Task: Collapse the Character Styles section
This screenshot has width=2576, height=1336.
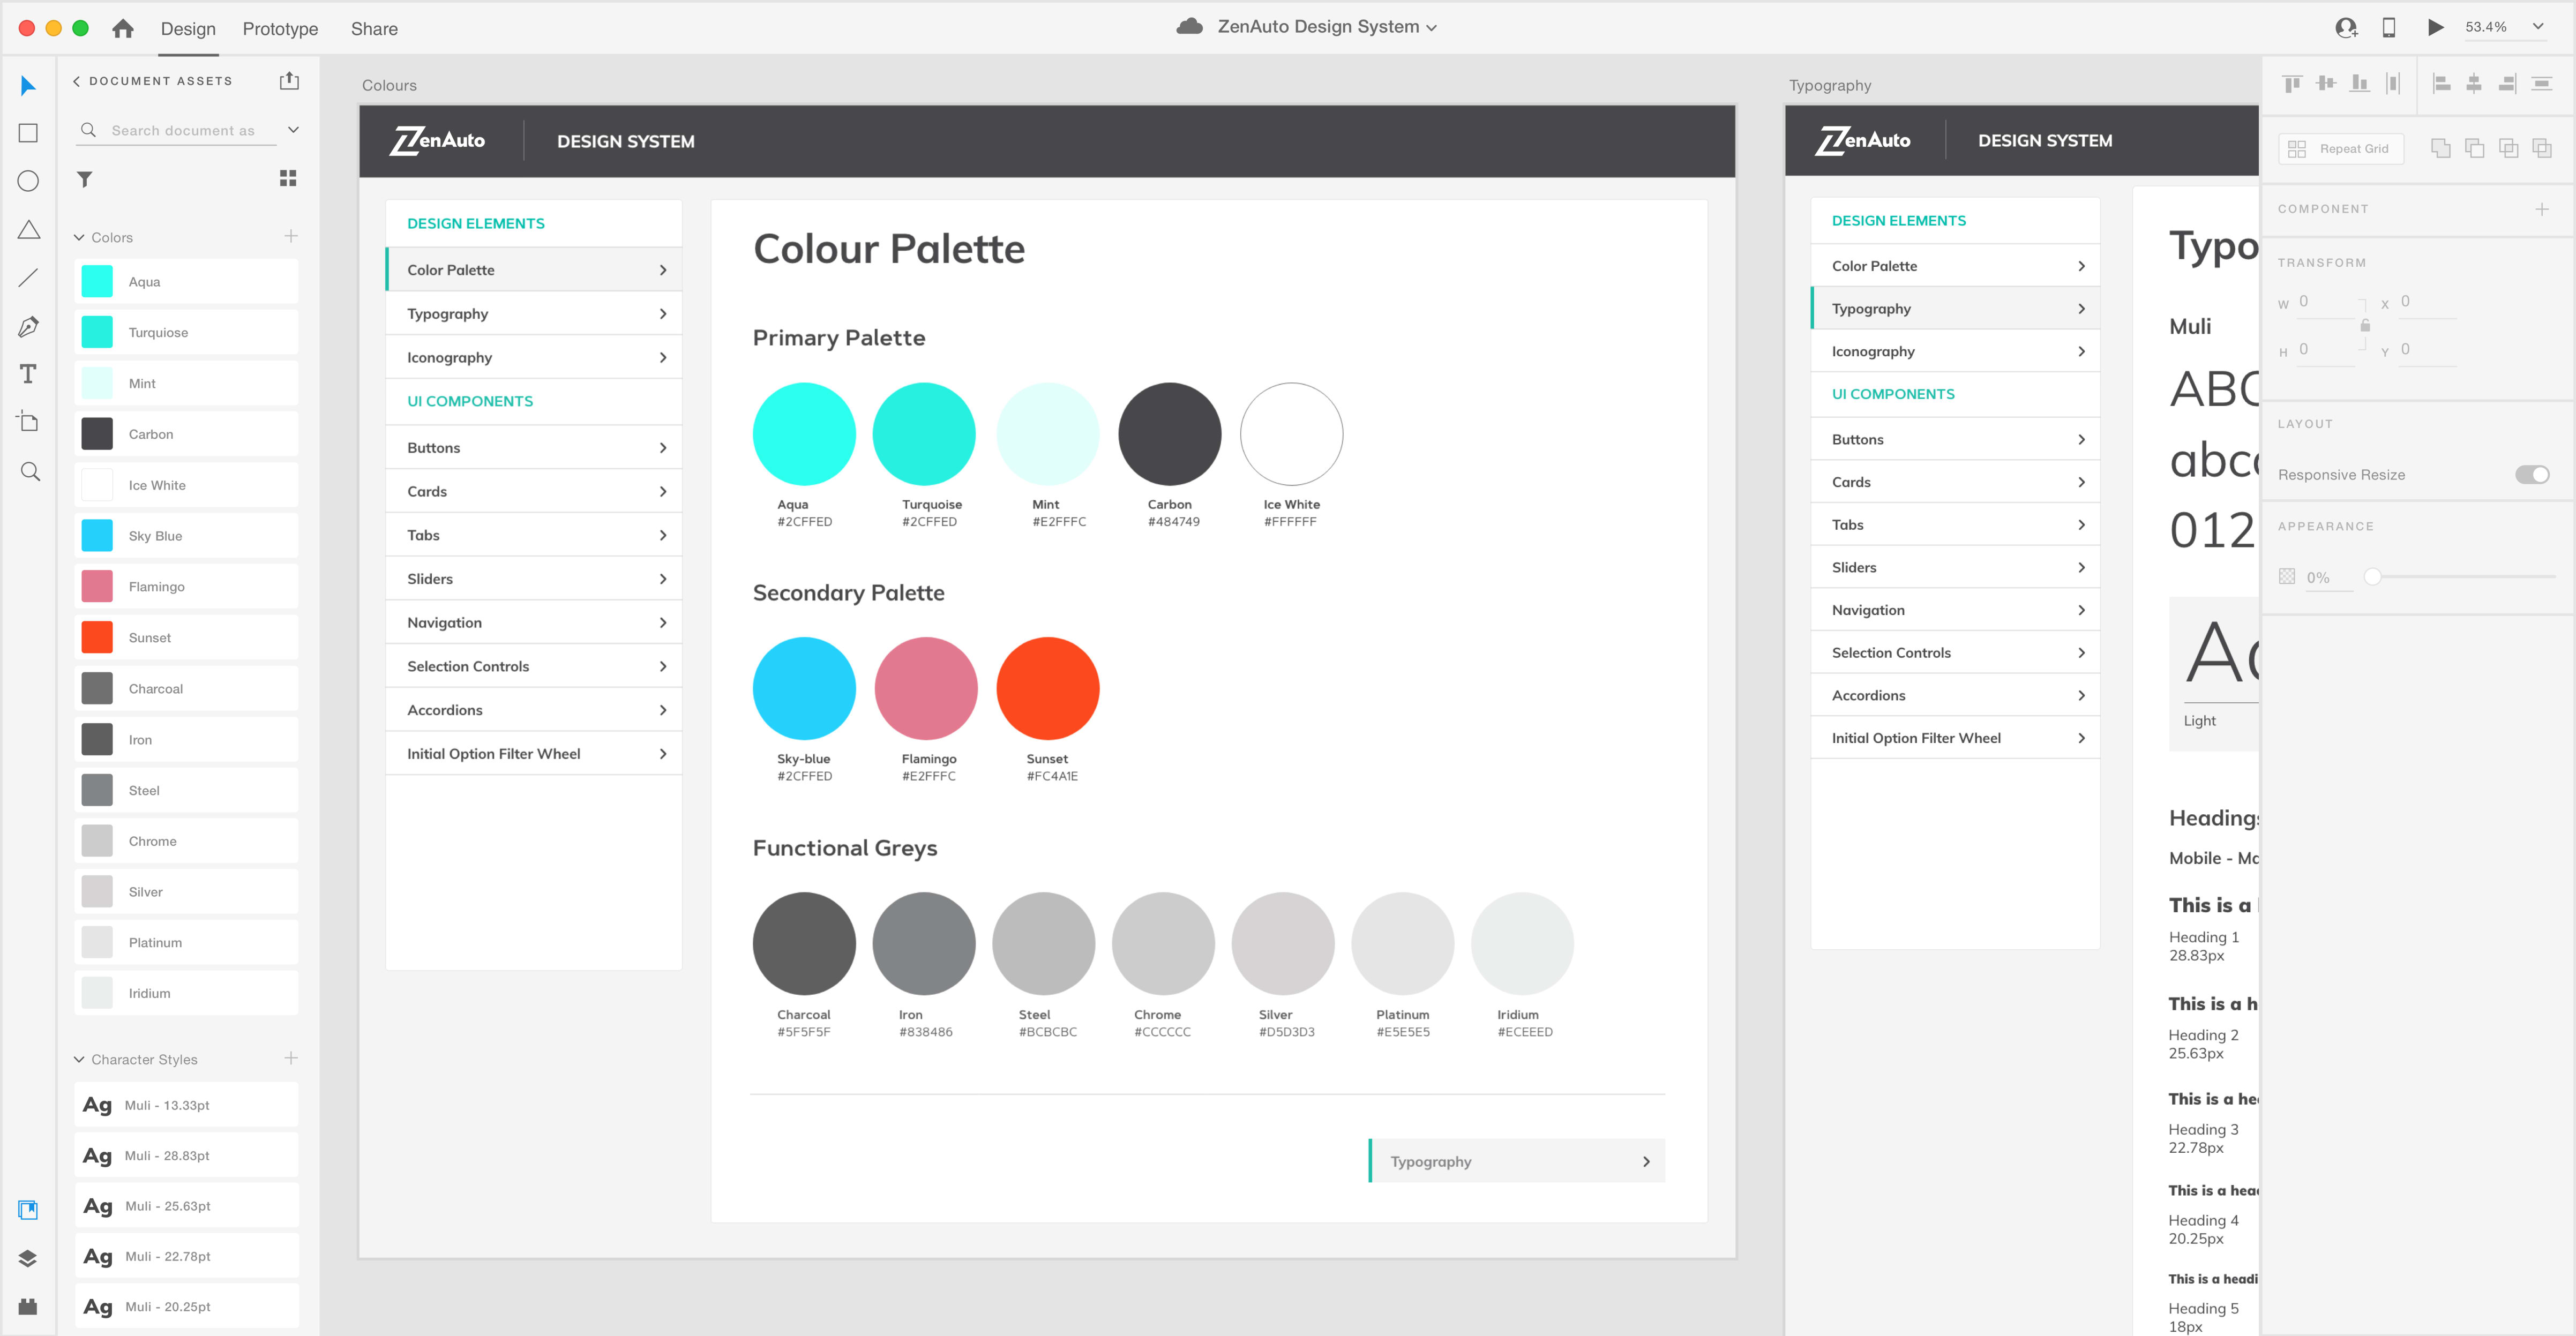Action: [79, 1059]
